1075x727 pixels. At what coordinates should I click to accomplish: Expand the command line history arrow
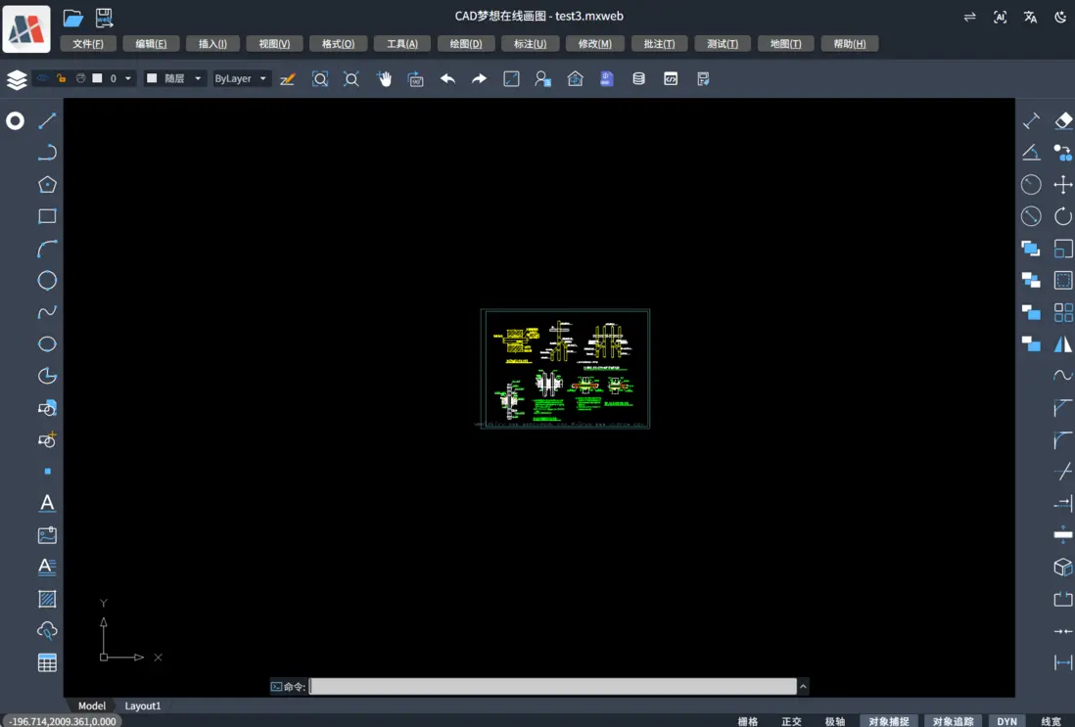pos(803,686)
